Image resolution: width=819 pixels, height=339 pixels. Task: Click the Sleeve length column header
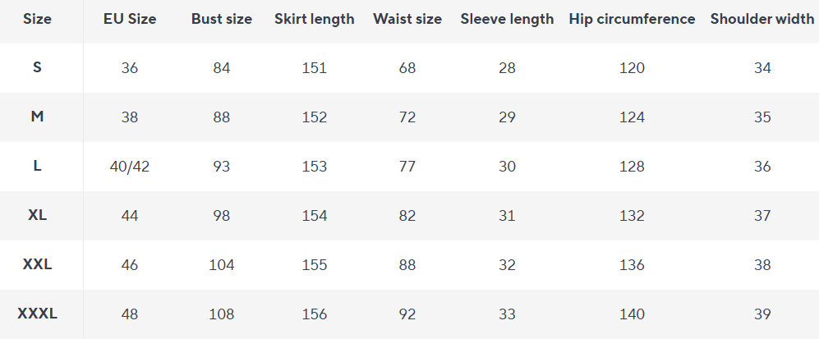(507, 19)
